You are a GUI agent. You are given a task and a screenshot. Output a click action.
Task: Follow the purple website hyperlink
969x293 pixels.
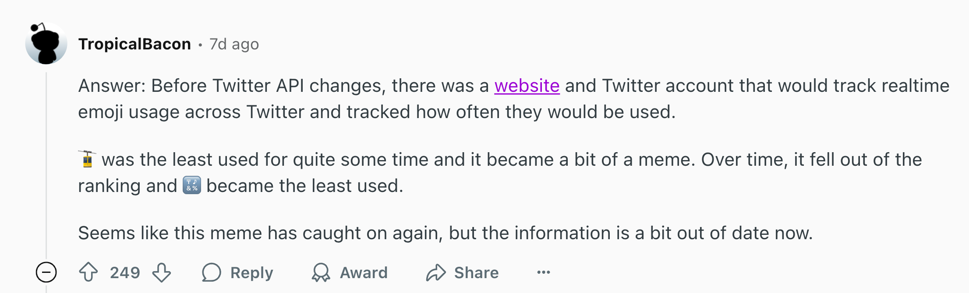(527, 86)
